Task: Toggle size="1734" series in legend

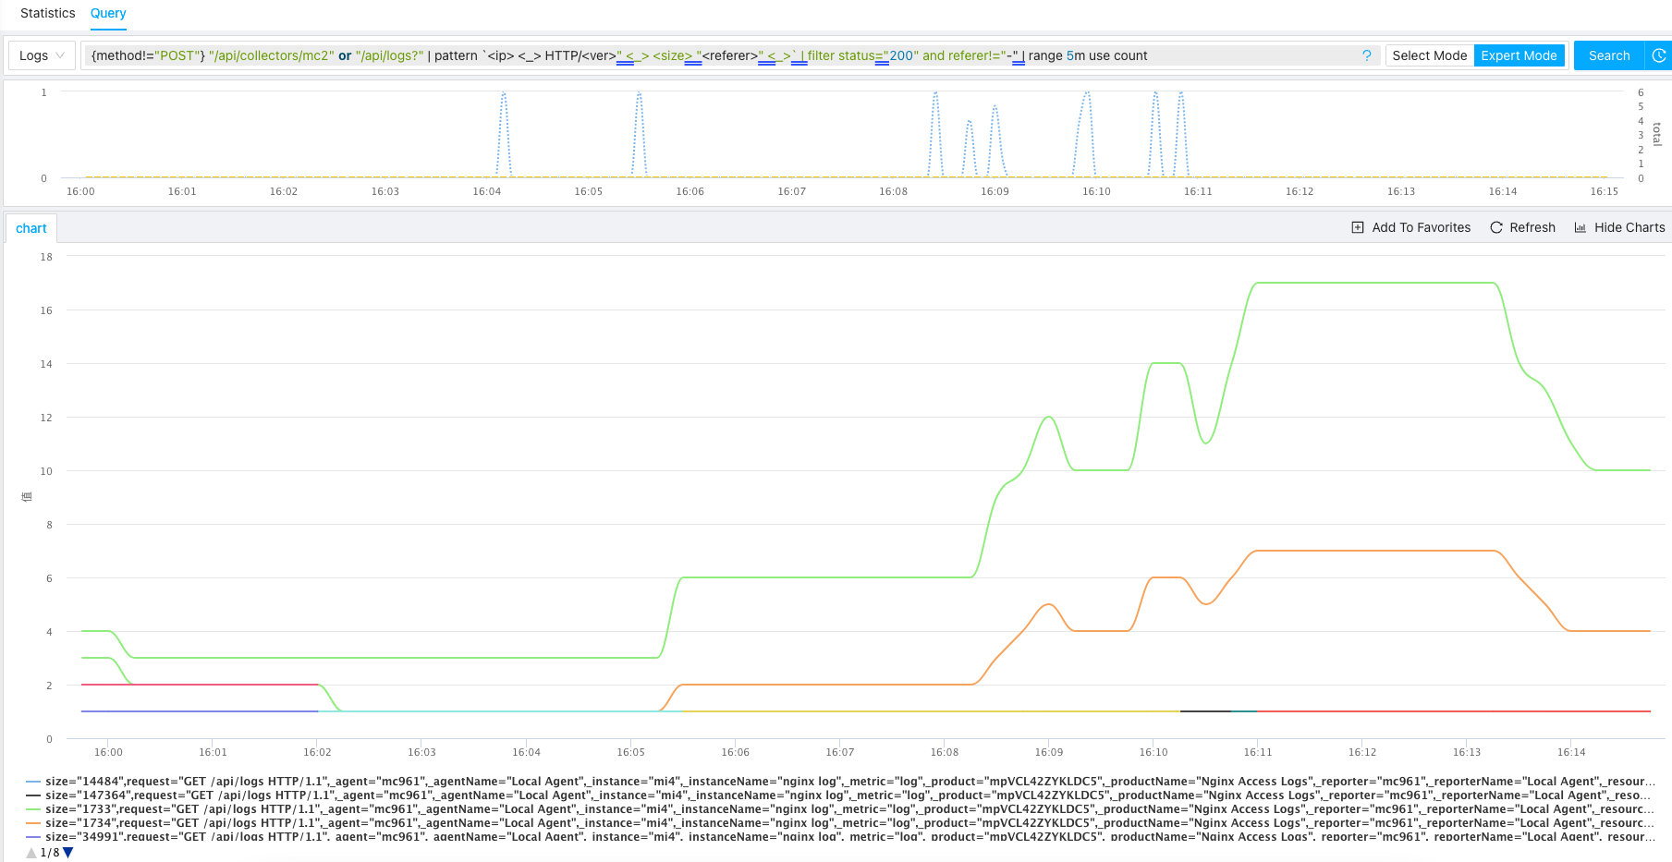Action: (370, 822)
